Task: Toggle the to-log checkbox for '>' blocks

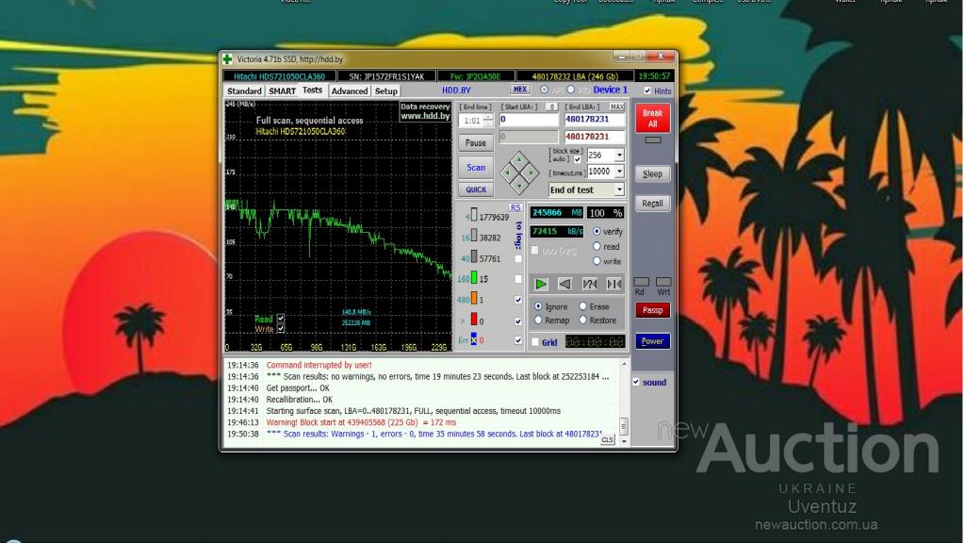Action: click(x=518, y=321)
